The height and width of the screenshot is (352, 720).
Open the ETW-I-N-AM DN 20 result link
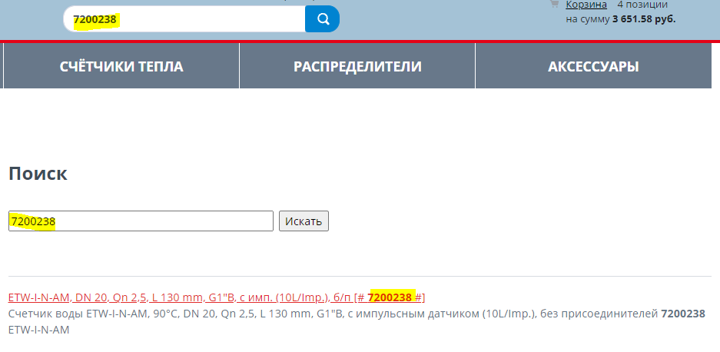217,297
